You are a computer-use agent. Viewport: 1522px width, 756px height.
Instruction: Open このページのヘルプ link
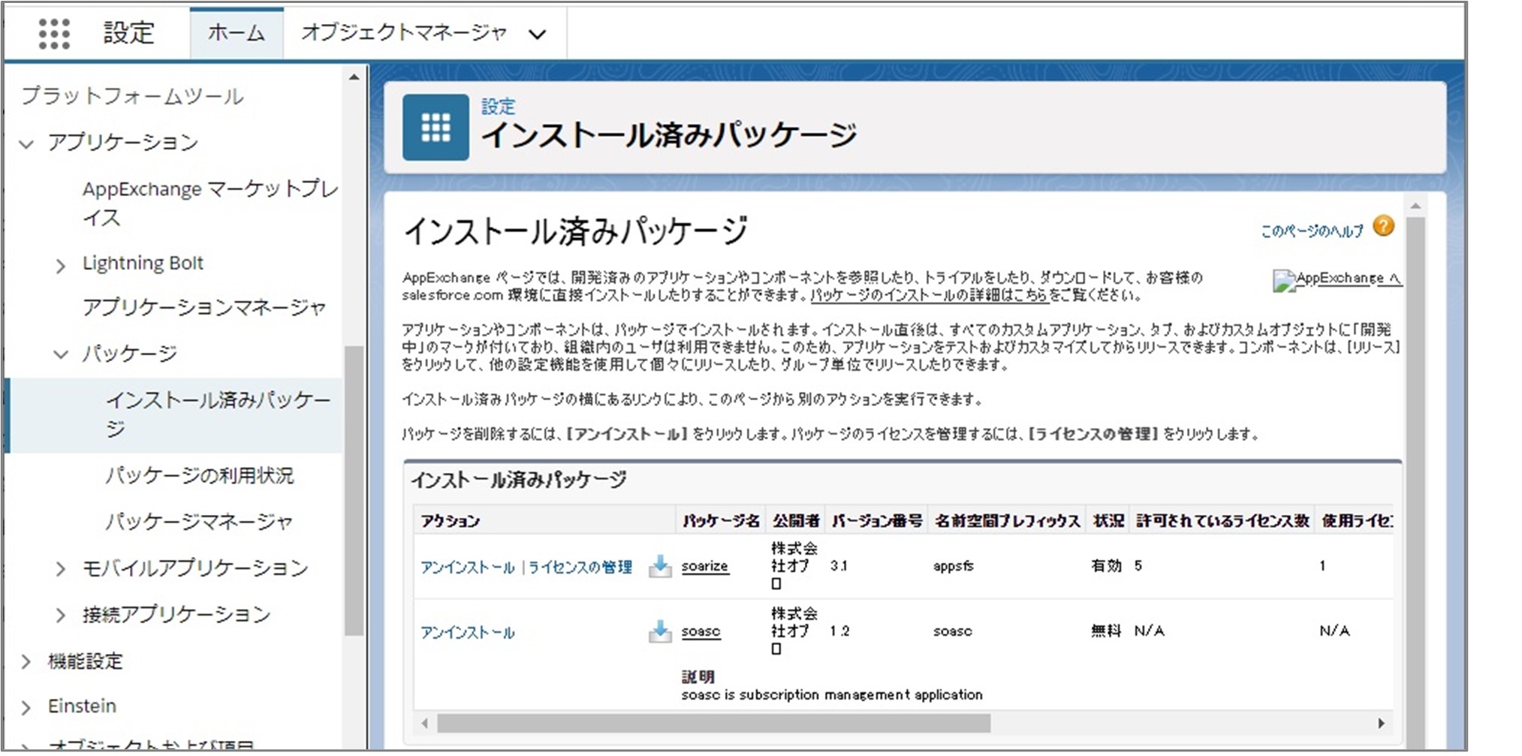[x=1312, y=231]
